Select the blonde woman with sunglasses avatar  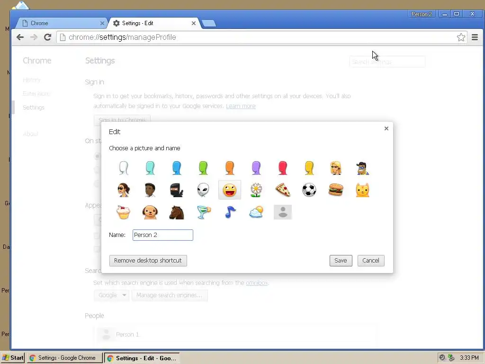tap(336, 168)
